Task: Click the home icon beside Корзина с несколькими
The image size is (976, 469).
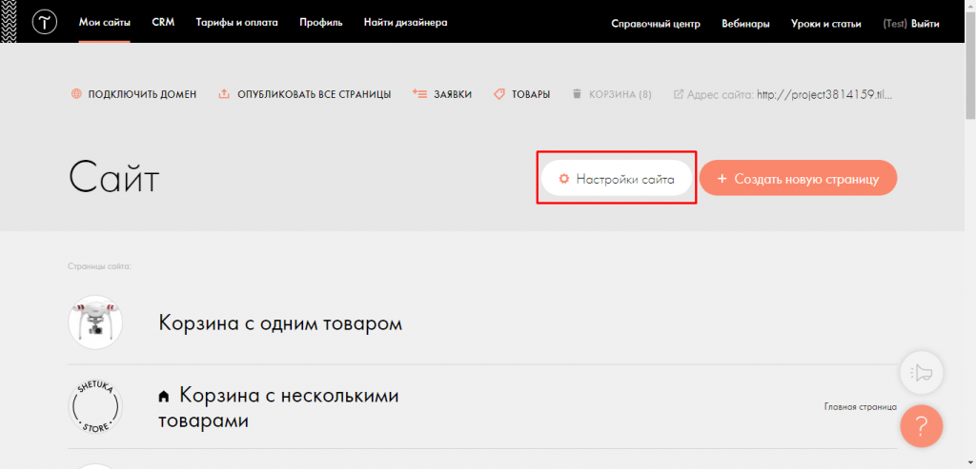Action: tap(164, 396)
